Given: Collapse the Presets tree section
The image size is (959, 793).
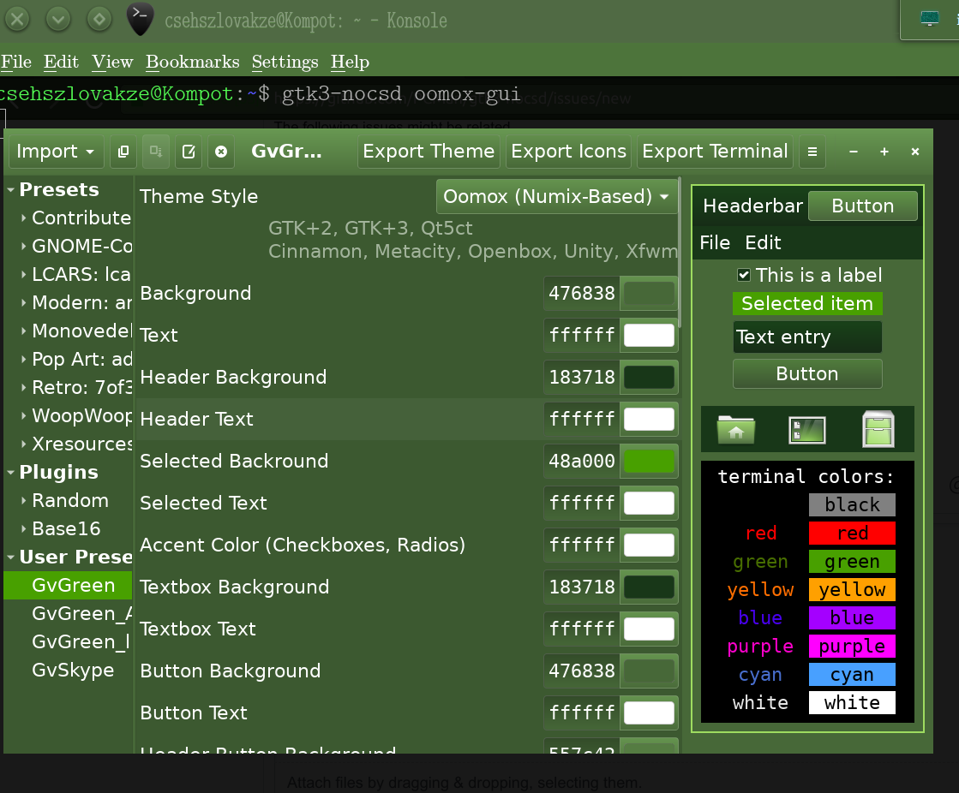Looking at the screenshot, I should (11, 190).
